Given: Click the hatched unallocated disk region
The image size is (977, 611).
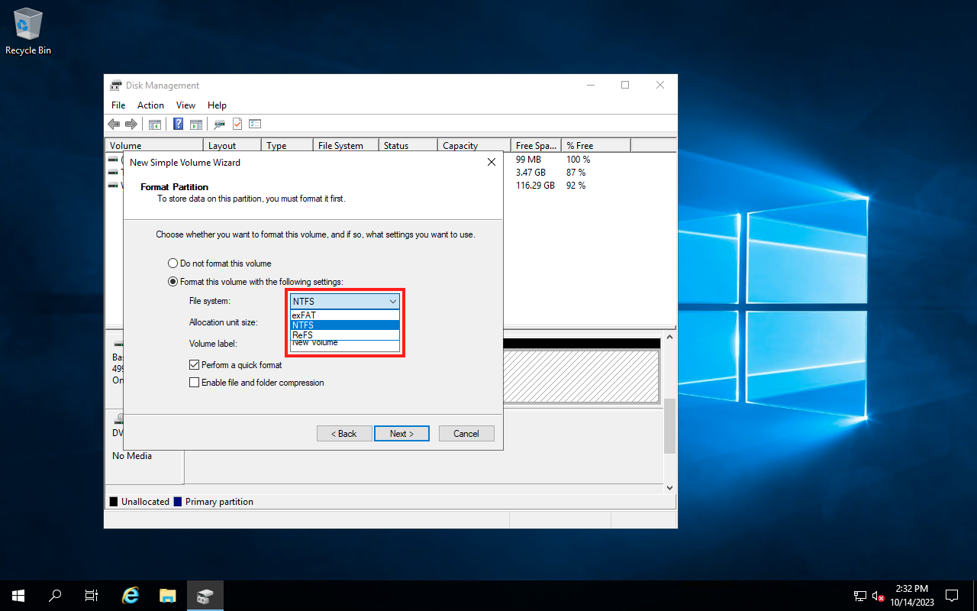Looking at the screenshot, I should coord(580,376).
